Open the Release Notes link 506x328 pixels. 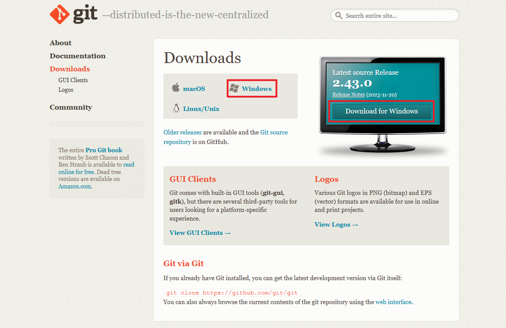(348, 94)
